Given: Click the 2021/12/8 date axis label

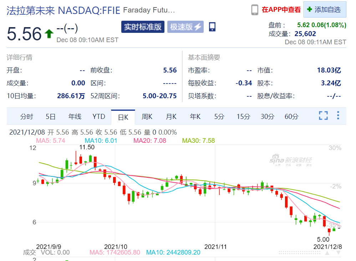Looking at the screenshot, I should click(x=327, y=247).
